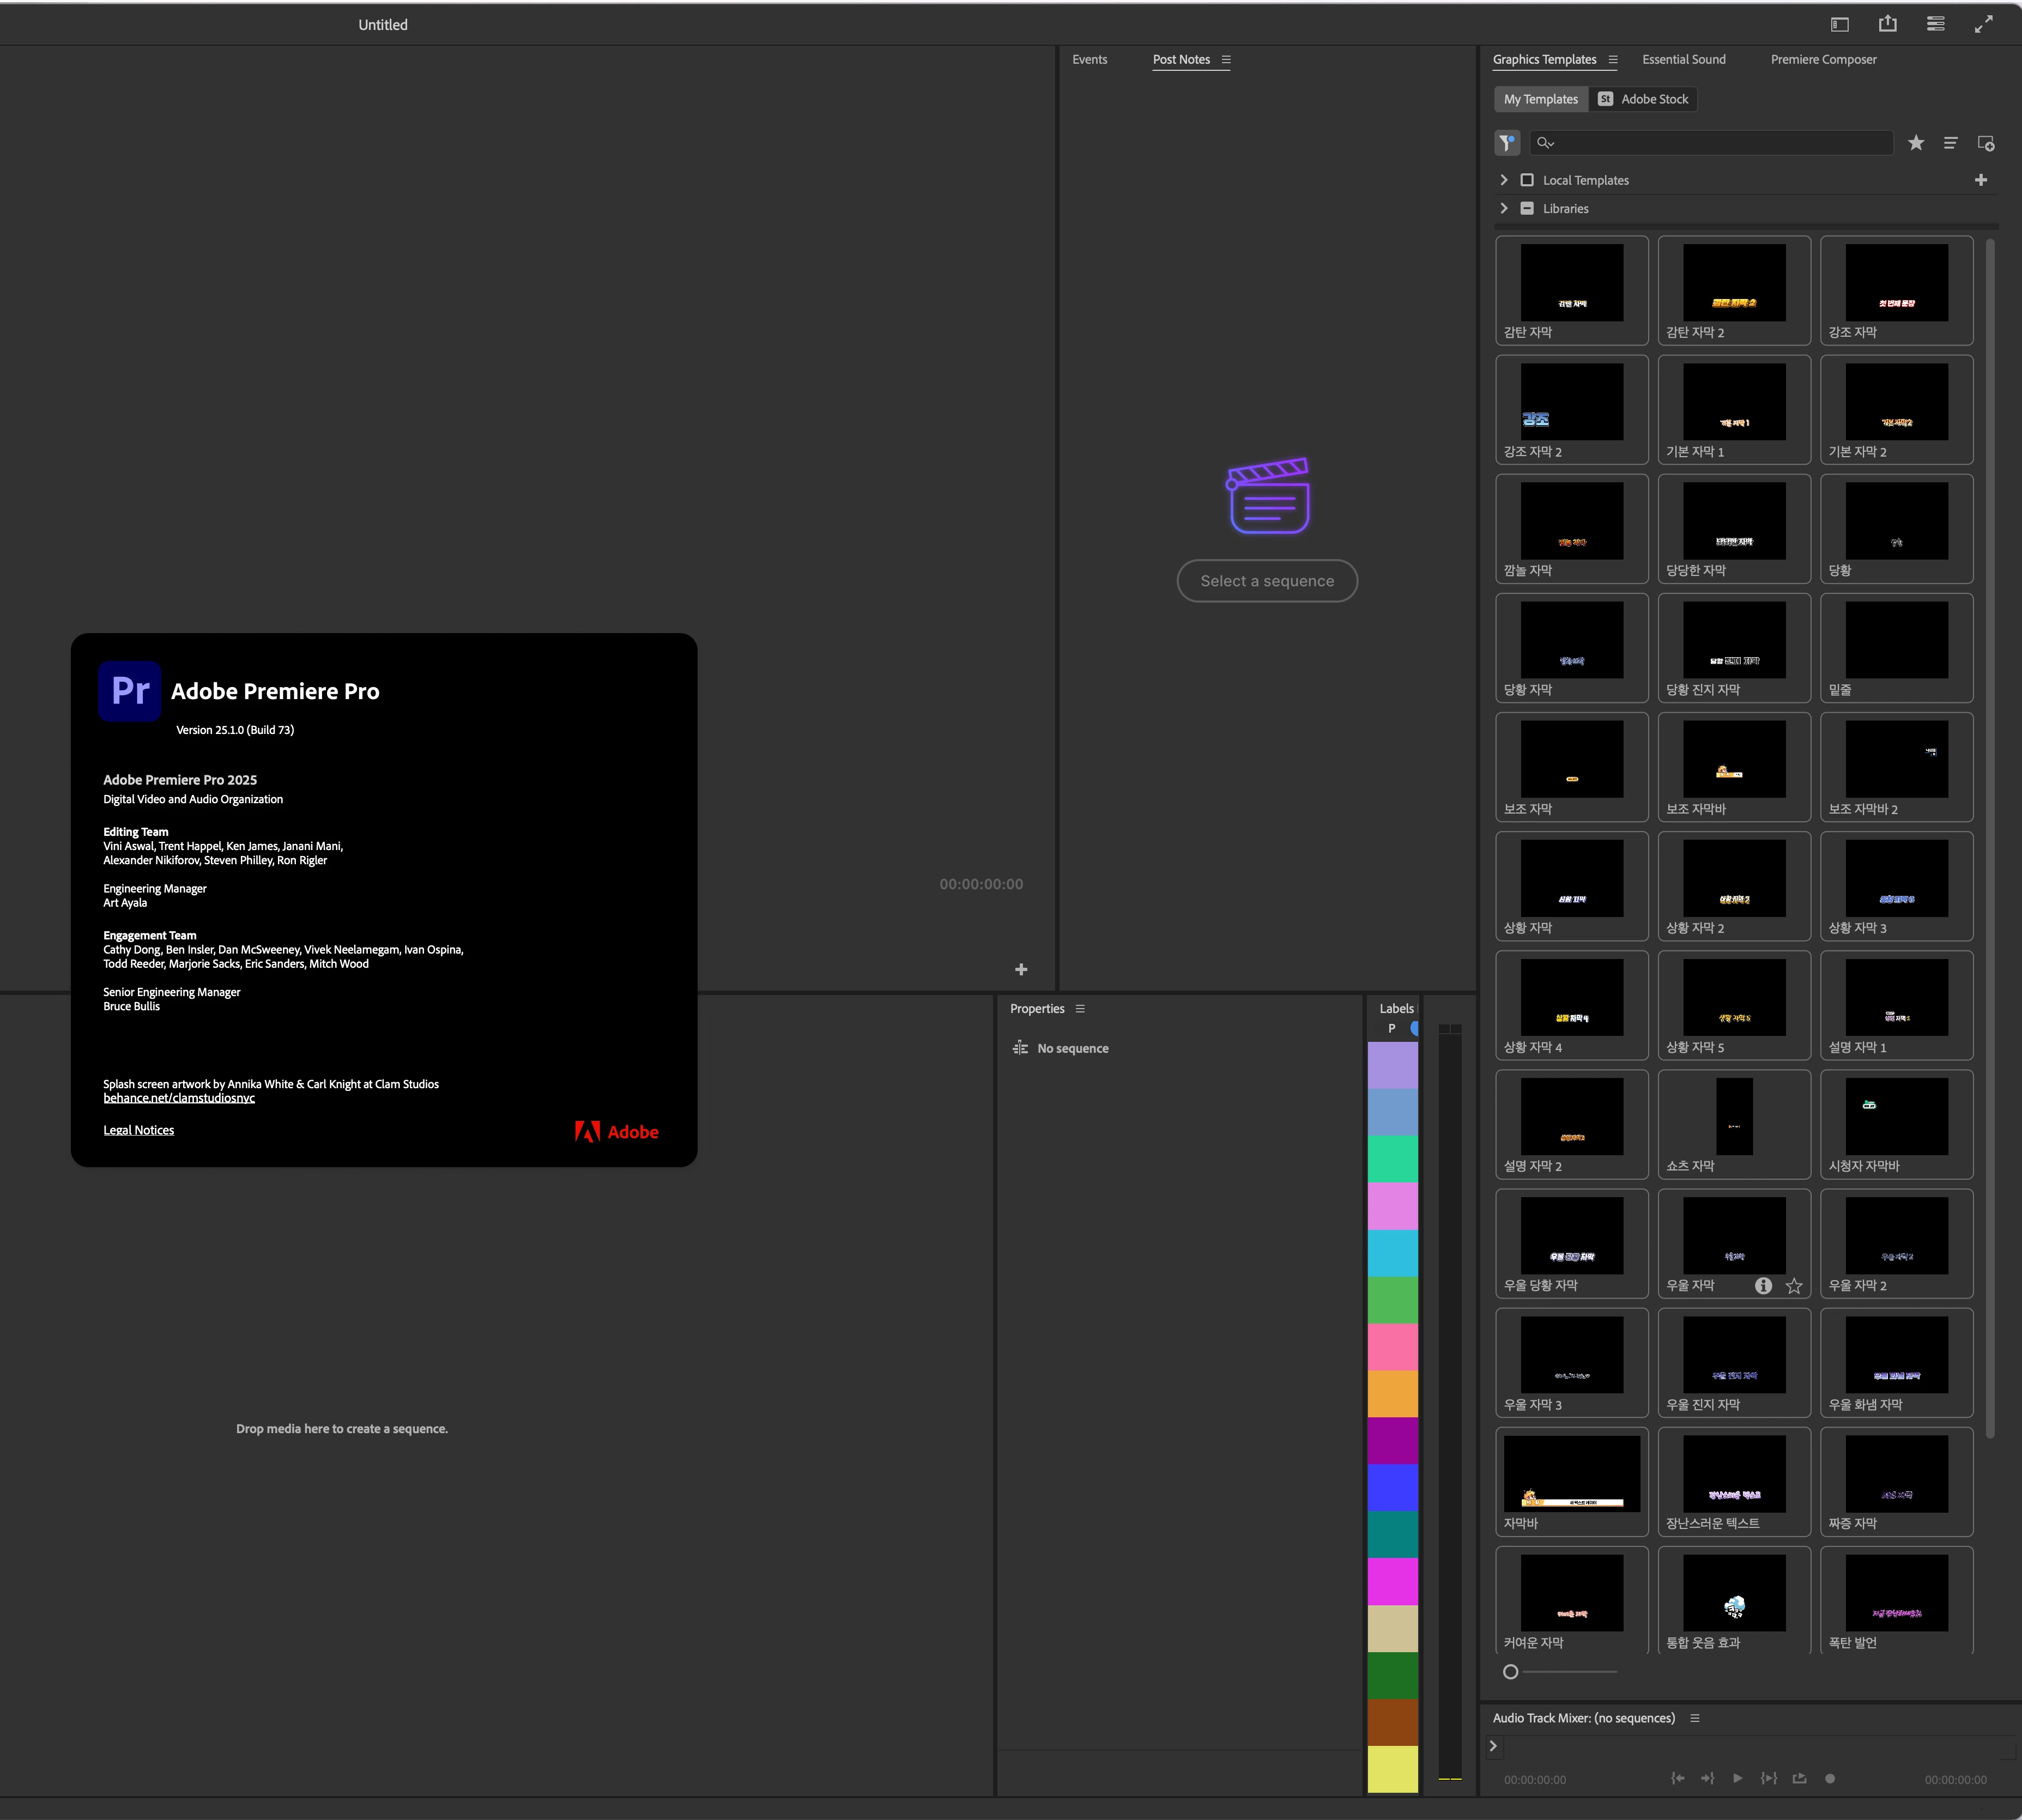The width and height of the screenshot is (2022, 1820).
Task: Switch to the Essential Sound tab
Action: click(x=1683, y=59)
